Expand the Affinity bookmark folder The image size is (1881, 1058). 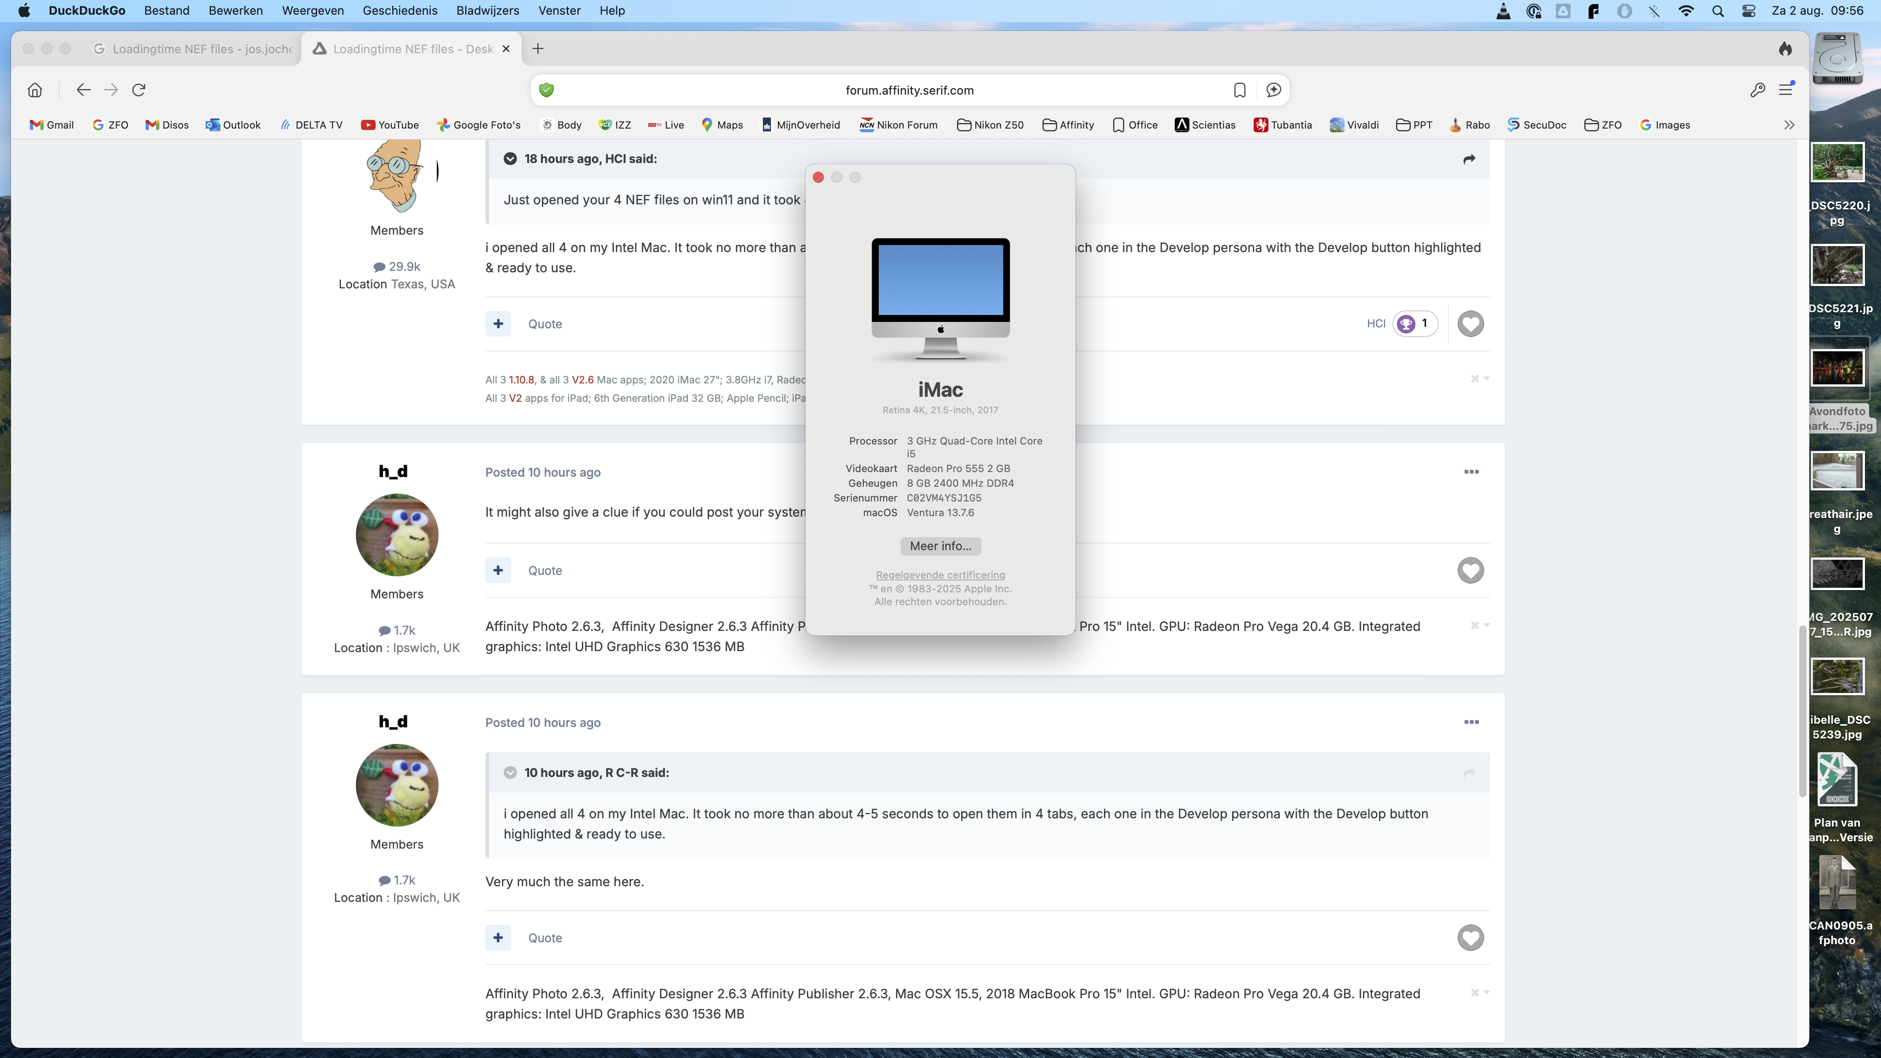[x=1068, y=125]
